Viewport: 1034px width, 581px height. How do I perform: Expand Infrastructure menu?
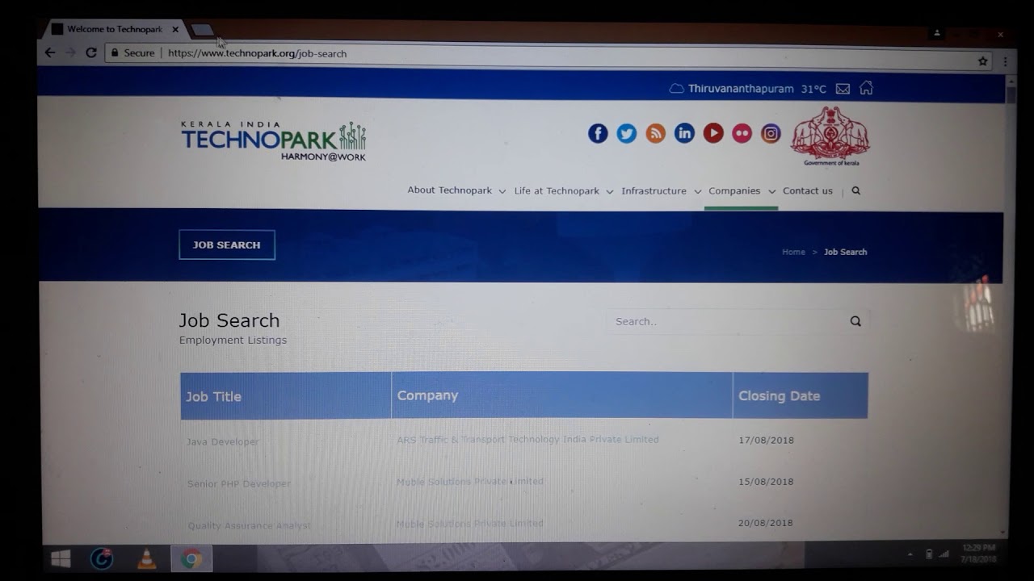pyautogui.click(x=662, y=191)
